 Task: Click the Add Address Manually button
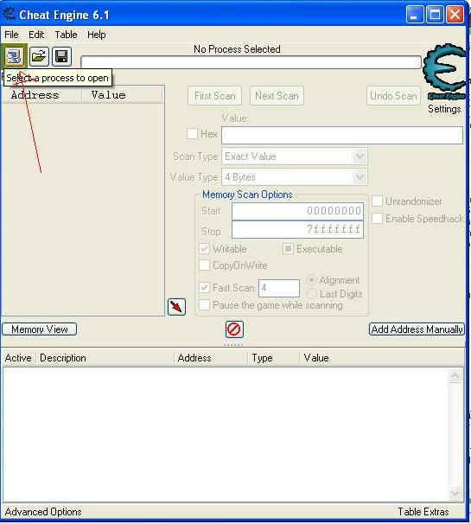tap(417, 329)
